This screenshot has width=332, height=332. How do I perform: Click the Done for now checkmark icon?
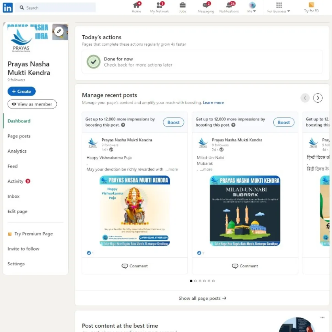click(x=93, y=61)
